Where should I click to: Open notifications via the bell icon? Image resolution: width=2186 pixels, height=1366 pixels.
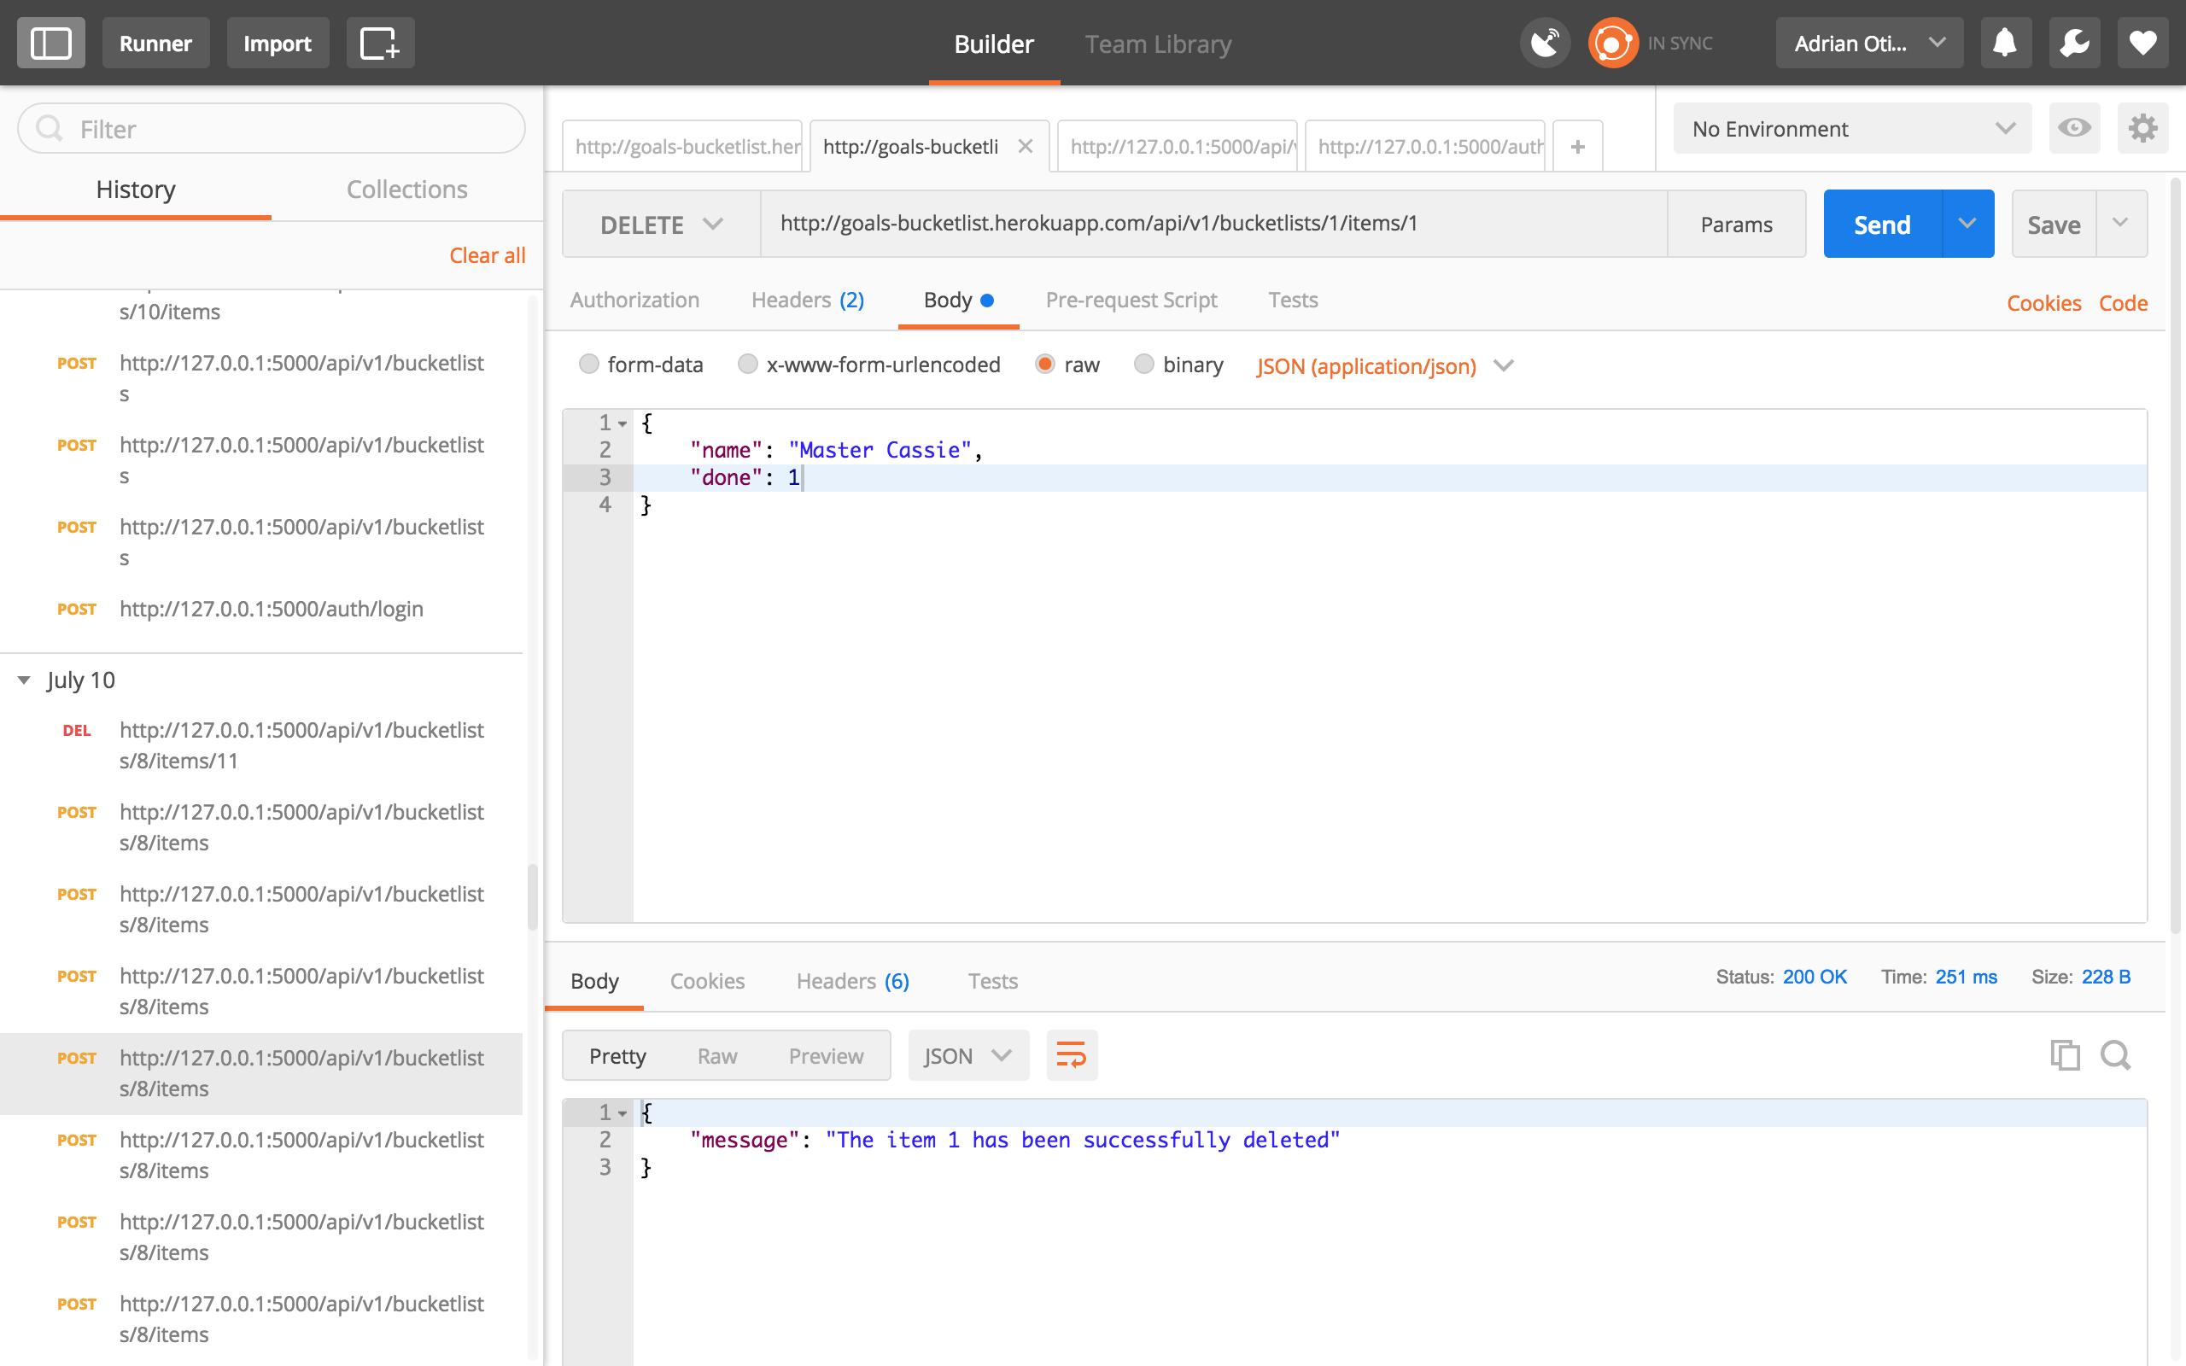pyautogui.click(x=2005, y=42)
